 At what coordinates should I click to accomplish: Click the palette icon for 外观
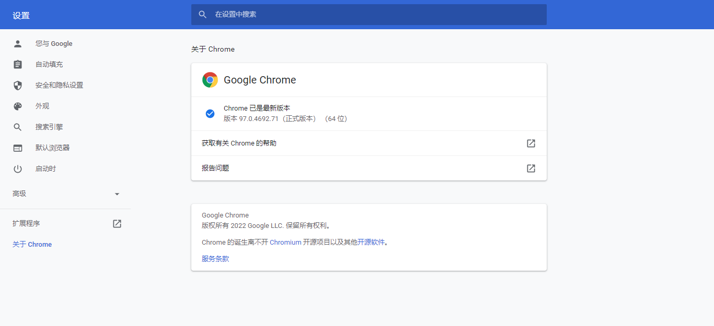(18, 106)
